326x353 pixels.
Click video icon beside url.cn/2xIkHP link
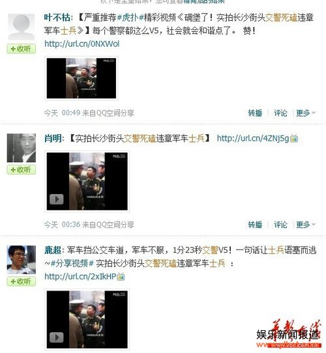point(121,277)
